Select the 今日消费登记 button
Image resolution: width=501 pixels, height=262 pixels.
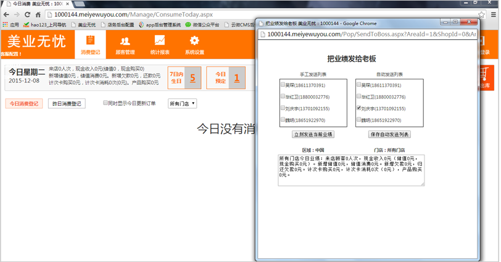click(24, 104)
